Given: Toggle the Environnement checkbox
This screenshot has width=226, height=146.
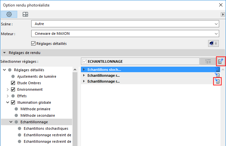Looking at the screenshot, I should (x=13, y=89).
